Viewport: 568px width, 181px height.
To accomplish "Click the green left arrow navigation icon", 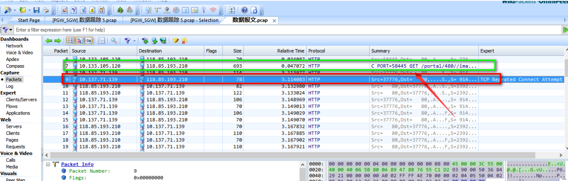I will [49, 41].
